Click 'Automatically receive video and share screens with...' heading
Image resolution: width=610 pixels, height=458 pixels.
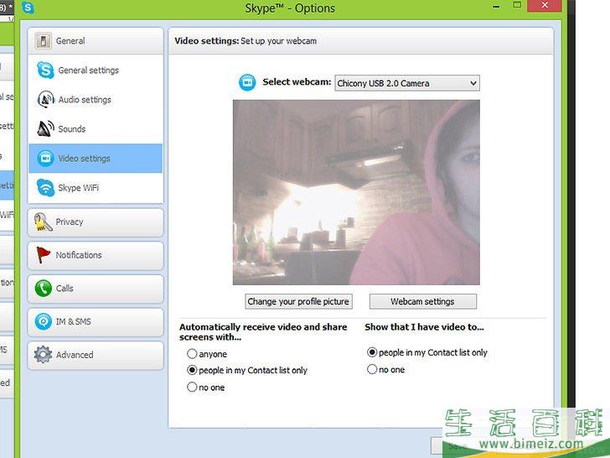pyautogui.click(x=263, y=332)
